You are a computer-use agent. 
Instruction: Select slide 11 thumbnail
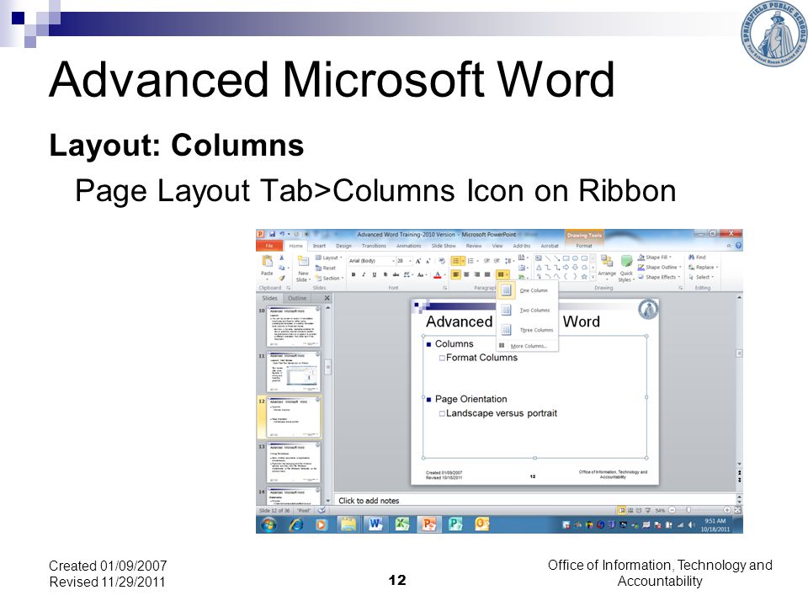click(293, 371)
